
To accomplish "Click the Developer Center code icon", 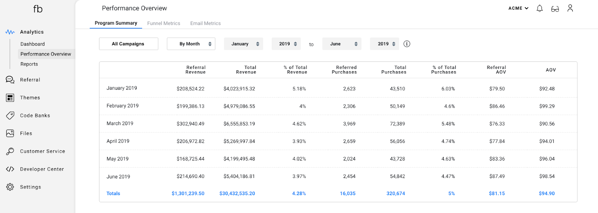I will tap(10, 169).
